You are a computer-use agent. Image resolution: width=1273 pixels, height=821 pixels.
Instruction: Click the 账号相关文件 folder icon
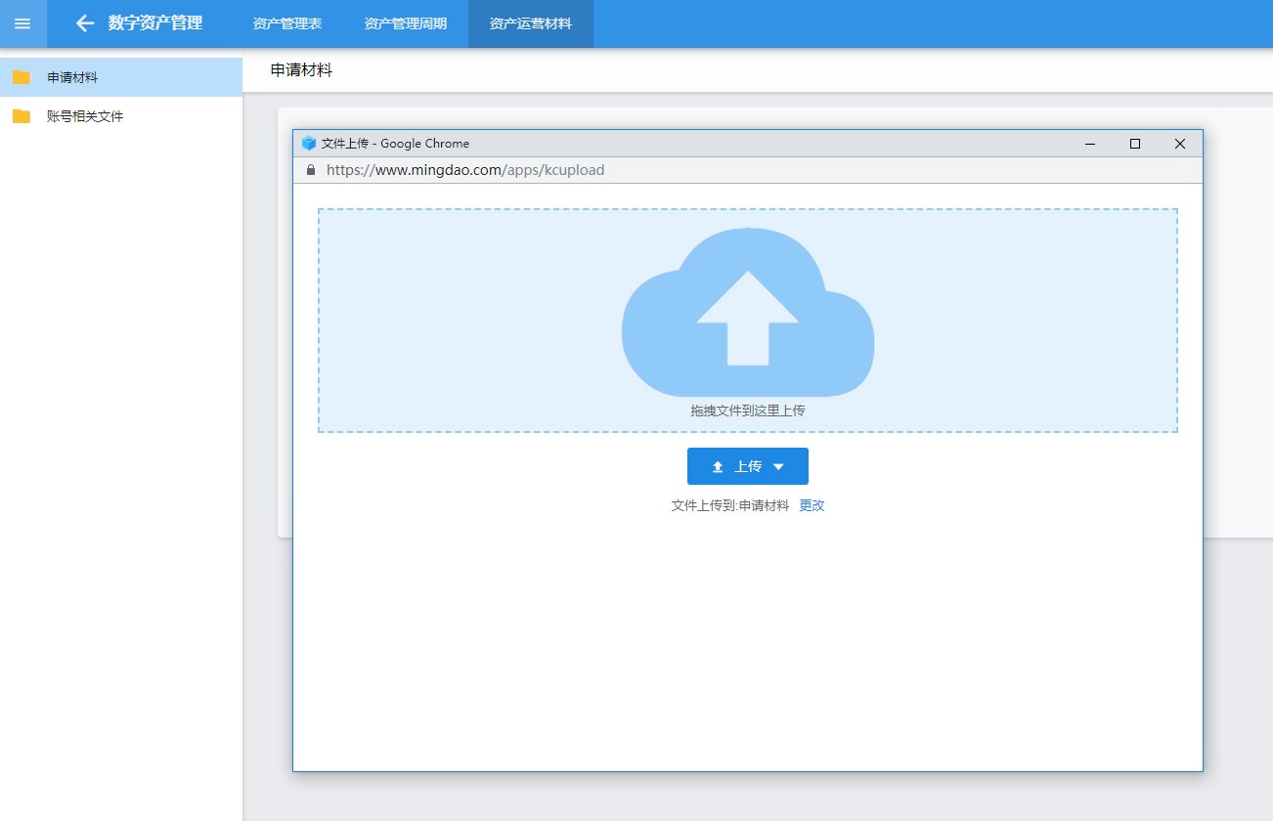tap(22, 116)
